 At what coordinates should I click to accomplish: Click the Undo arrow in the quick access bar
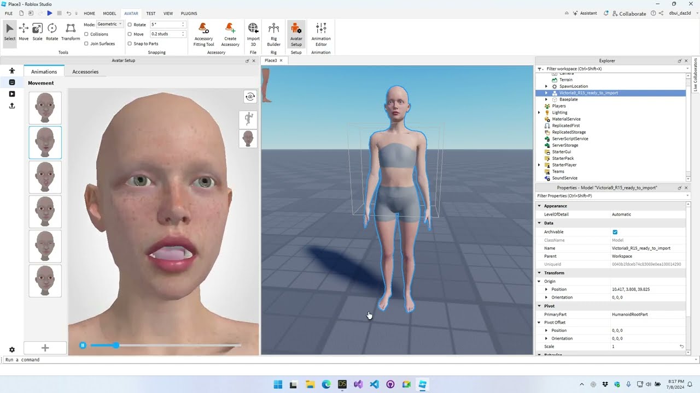click(68, 13)
